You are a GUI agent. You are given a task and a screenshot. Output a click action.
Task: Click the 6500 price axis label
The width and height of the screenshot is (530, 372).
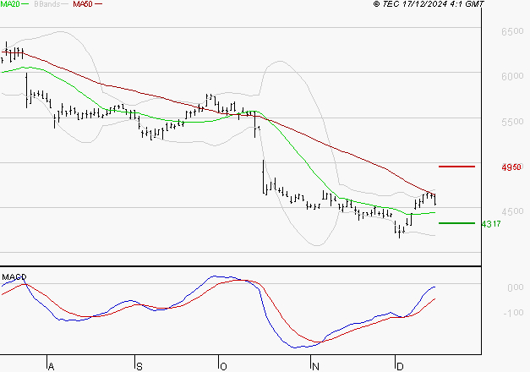tap(512, 31)
